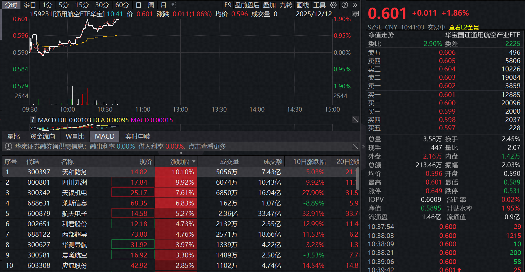Open the chart settings gear icon
The image size is (525, 272).
point(333,5)
